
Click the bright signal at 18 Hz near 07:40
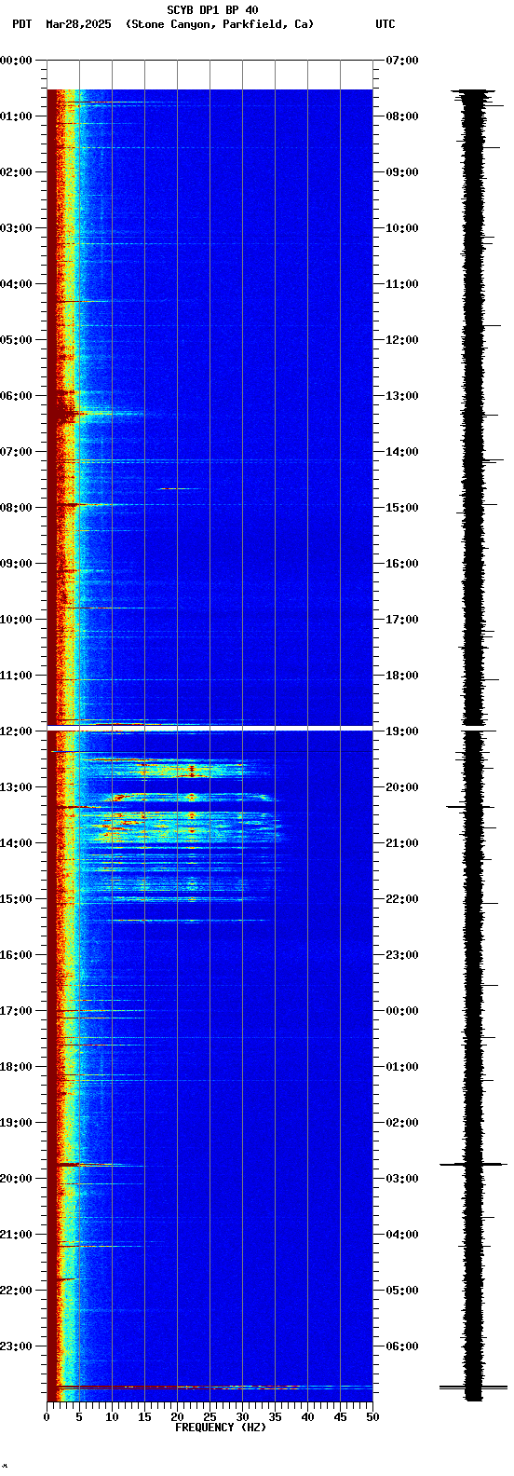click(x=177, y=488)
